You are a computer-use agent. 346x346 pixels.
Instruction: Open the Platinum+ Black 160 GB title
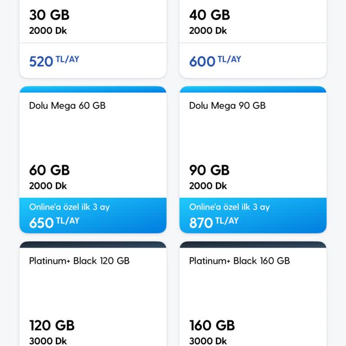(x=239, y=260)
